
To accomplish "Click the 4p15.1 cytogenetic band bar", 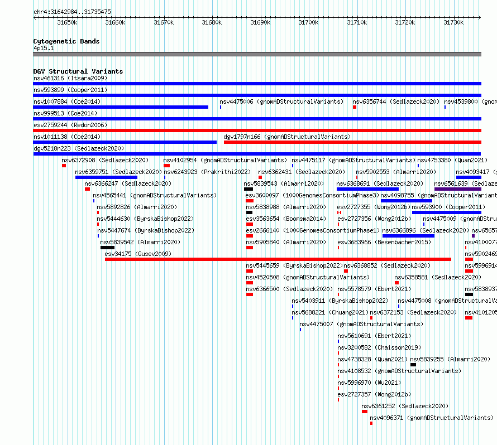I will click(x=257, y=54).
